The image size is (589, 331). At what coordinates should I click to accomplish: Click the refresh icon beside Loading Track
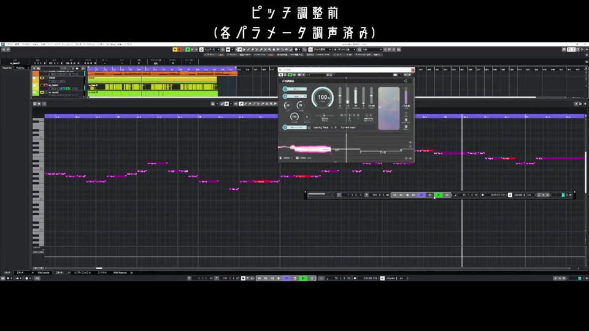point(309,127)
